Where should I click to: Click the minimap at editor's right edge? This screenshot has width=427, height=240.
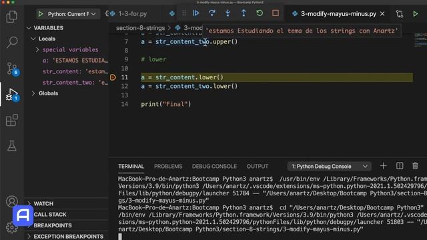click(x=420, y=40)
